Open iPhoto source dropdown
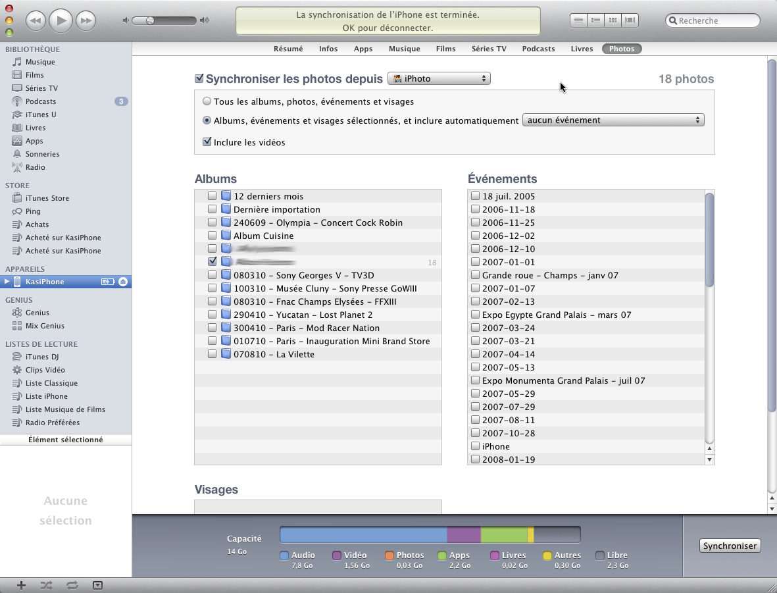777x593 pixels. pyautogui.click(x=439, y=78)
